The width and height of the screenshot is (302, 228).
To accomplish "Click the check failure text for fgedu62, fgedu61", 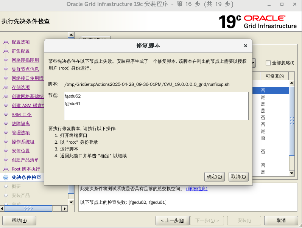I will (123, 202).
